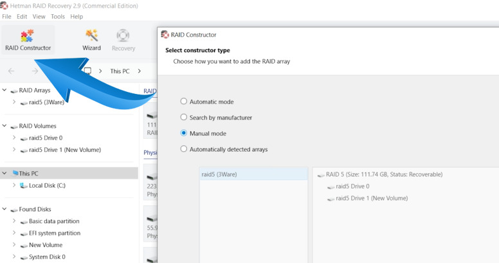This screenshot has height=263, width=499.
Task: Go forward using the right arrow
Action: click(35, 71)
